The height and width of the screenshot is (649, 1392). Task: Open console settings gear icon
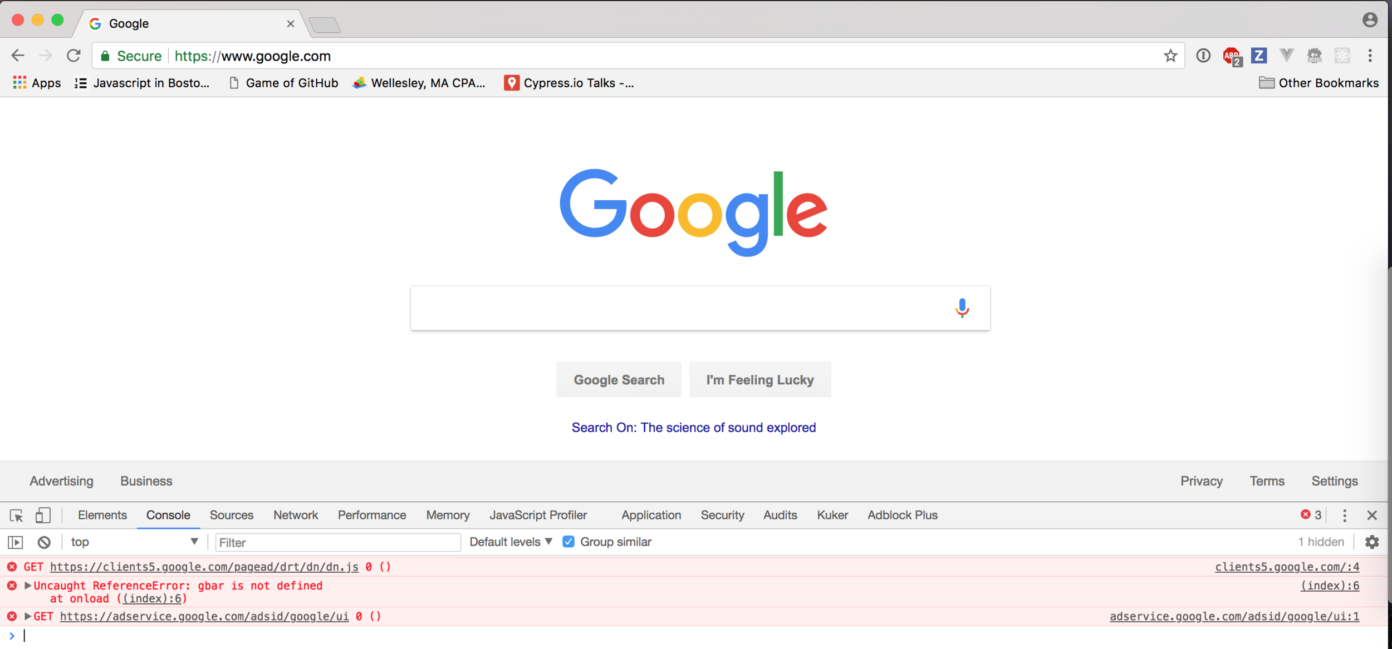(1372, 542)
